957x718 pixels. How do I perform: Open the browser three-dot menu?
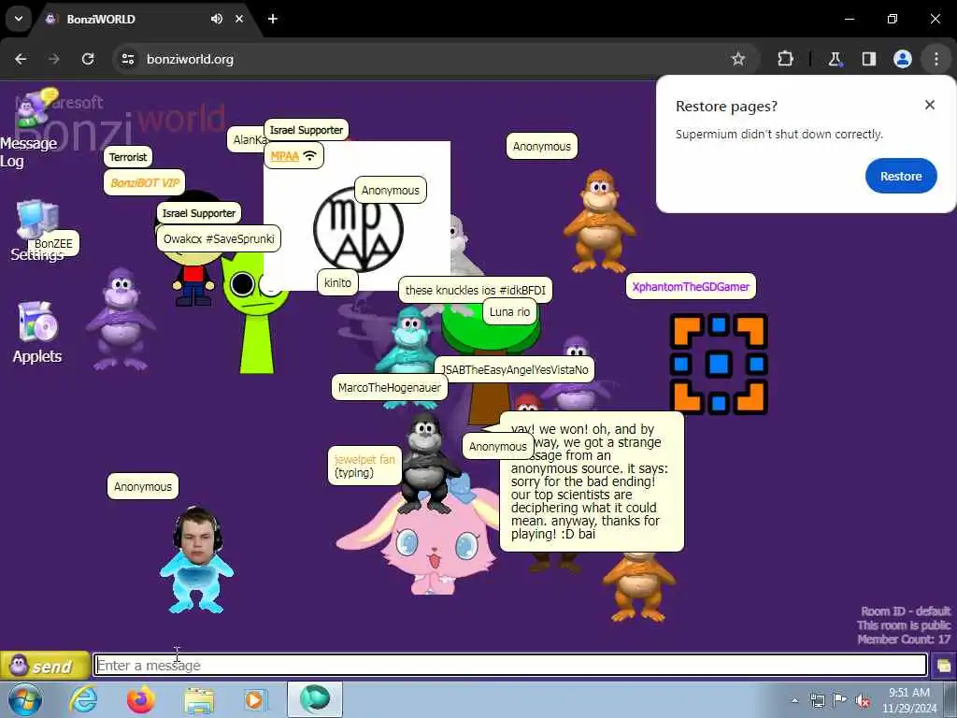[x=936, y=59]
